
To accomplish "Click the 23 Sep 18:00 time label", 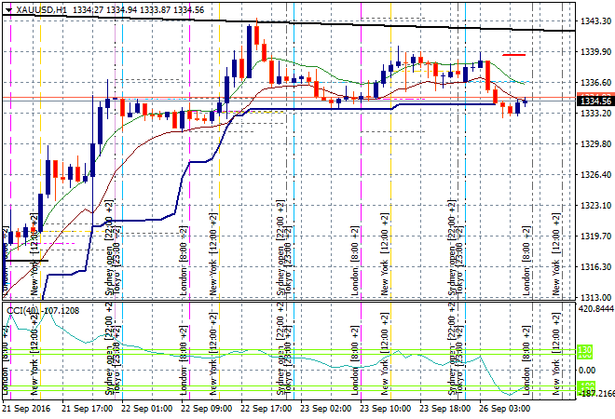I will click(444, 409).
